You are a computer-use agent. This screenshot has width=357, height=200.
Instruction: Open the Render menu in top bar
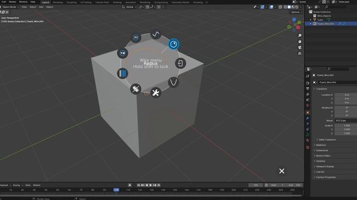[12, 2]
